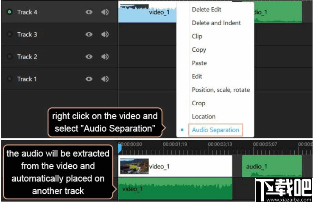The width and height of the screenshot is (313, 202).
Task: Mute Track 2 using speaker icon
Action: [105, 57]
